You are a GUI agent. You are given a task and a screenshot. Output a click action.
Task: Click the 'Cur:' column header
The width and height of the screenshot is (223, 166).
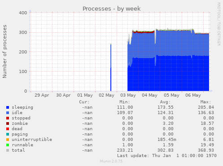point(84,102)
